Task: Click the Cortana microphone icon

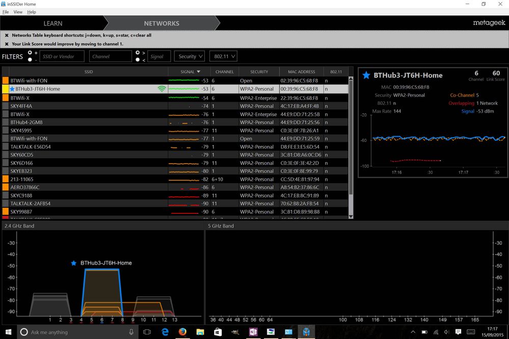Action: pos(131,332)
